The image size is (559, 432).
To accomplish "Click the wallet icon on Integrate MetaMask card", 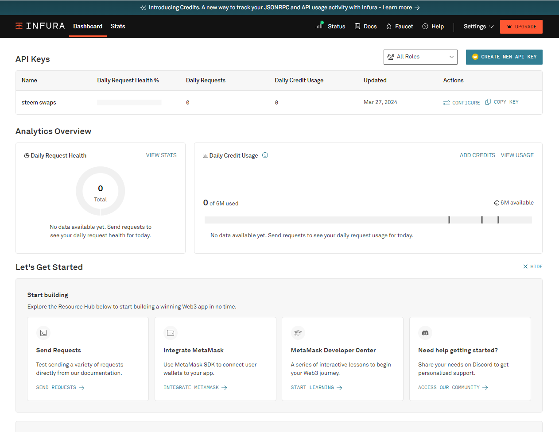I will [171, 333].
